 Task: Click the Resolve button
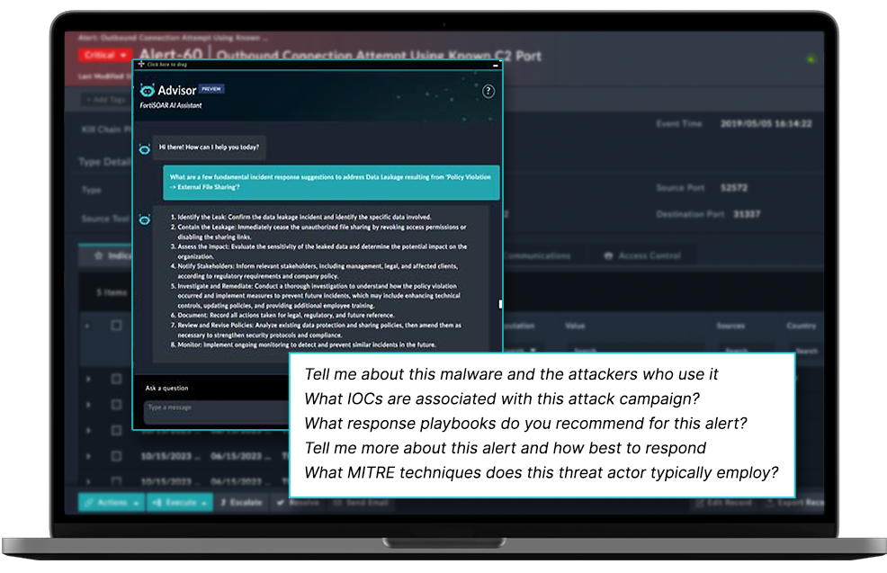tap(299, 502)
